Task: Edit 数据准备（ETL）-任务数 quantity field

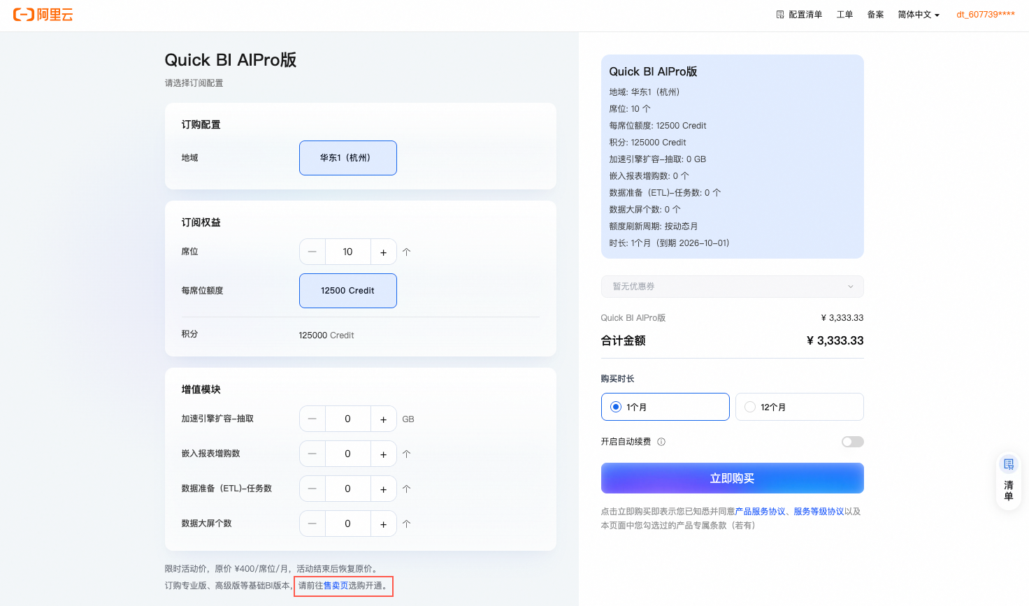Action: pyautogui.click(x=347, y=489)
